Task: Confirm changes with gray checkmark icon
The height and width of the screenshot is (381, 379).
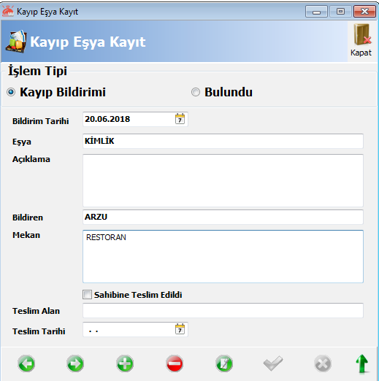Action: 273,363
